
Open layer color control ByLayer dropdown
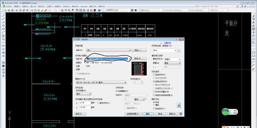pos(152,10)
